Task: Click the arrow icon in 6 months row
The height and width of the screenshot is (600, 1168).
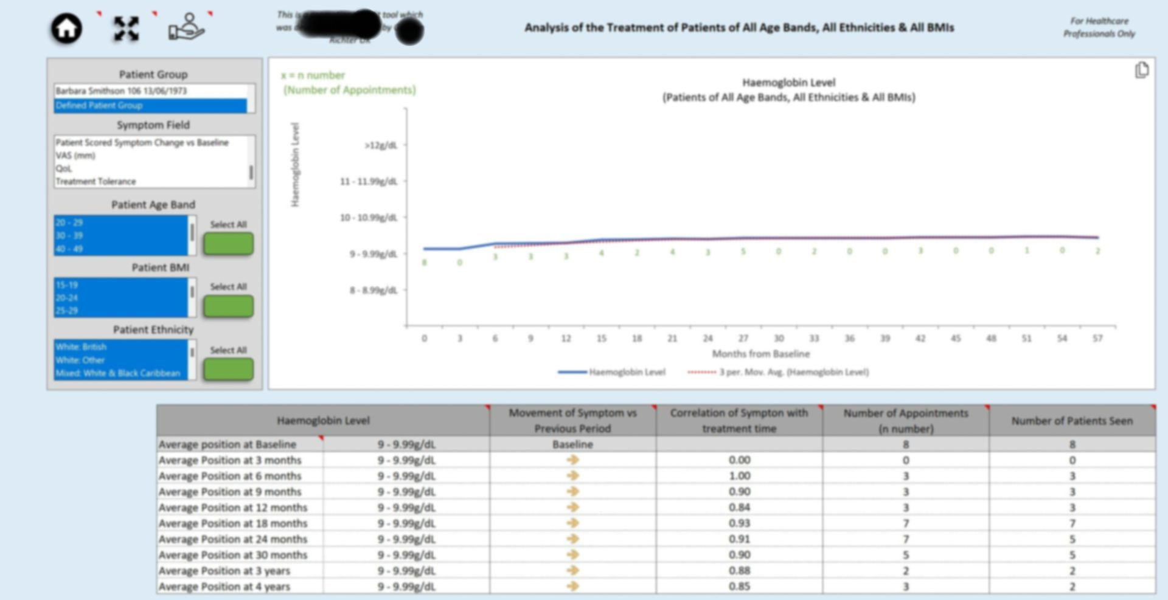Action: pos(572,476)
